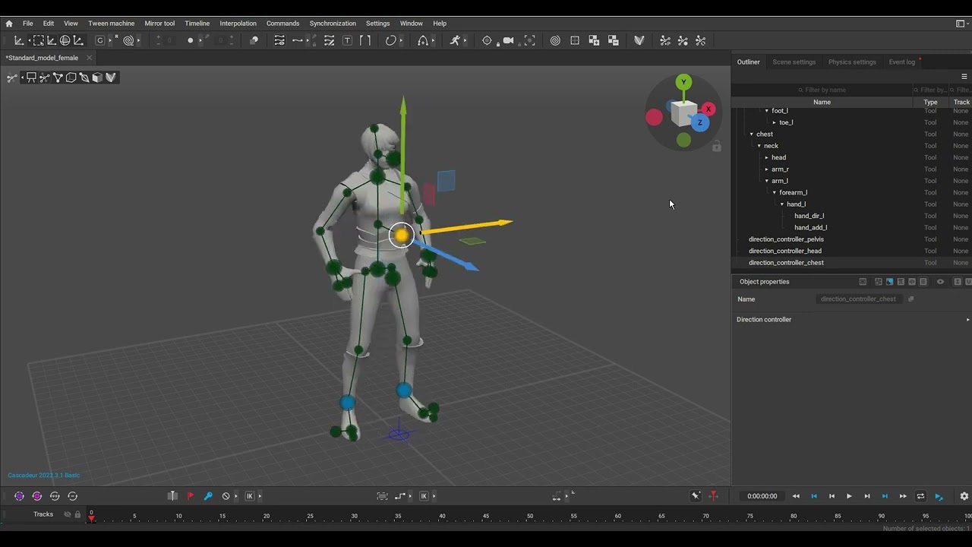
Task: Open the Outliner hamburger menu
Action: [x=964, y=77]
